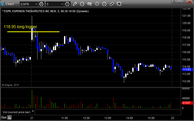
Task: Toggle the time lock icon beside Dyn
Action: [x=9, y=117]
